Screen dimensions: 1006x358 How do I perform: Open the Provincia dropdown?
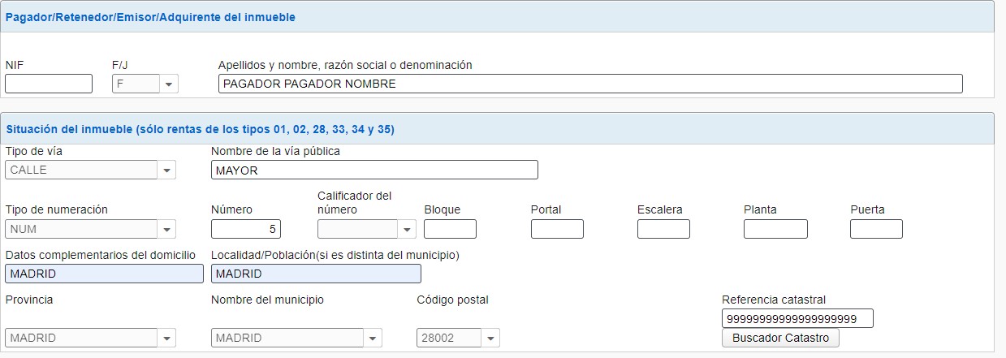point(90,338)
